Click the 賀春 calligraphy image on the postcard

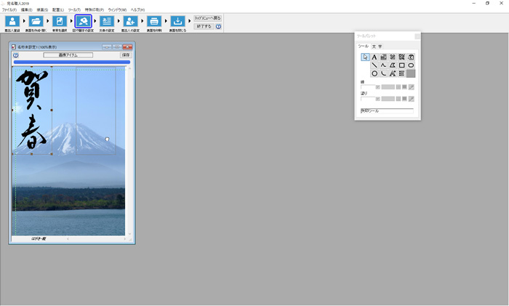33,110
